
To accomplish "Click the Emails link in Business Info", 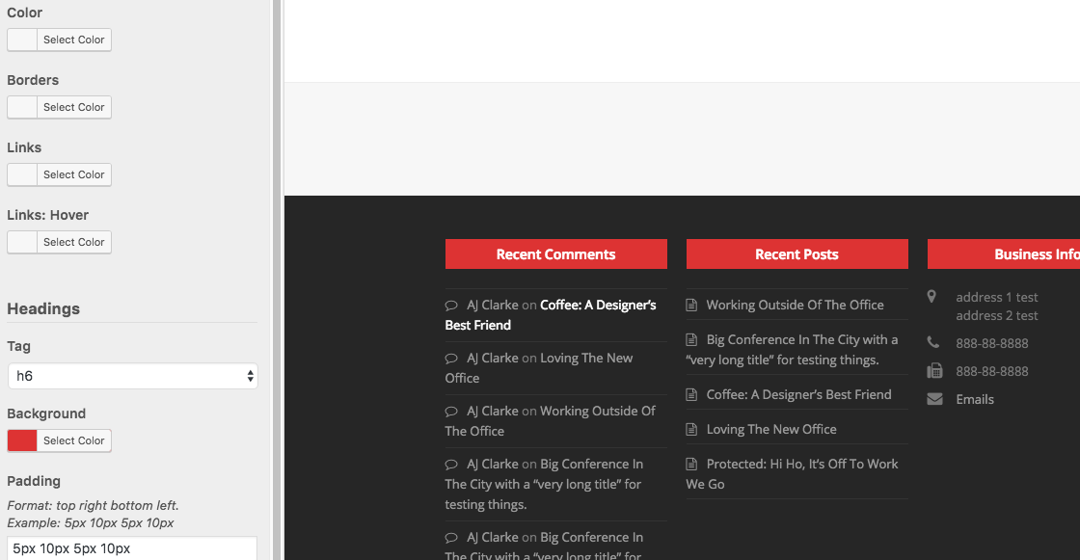I will point(975,399).
